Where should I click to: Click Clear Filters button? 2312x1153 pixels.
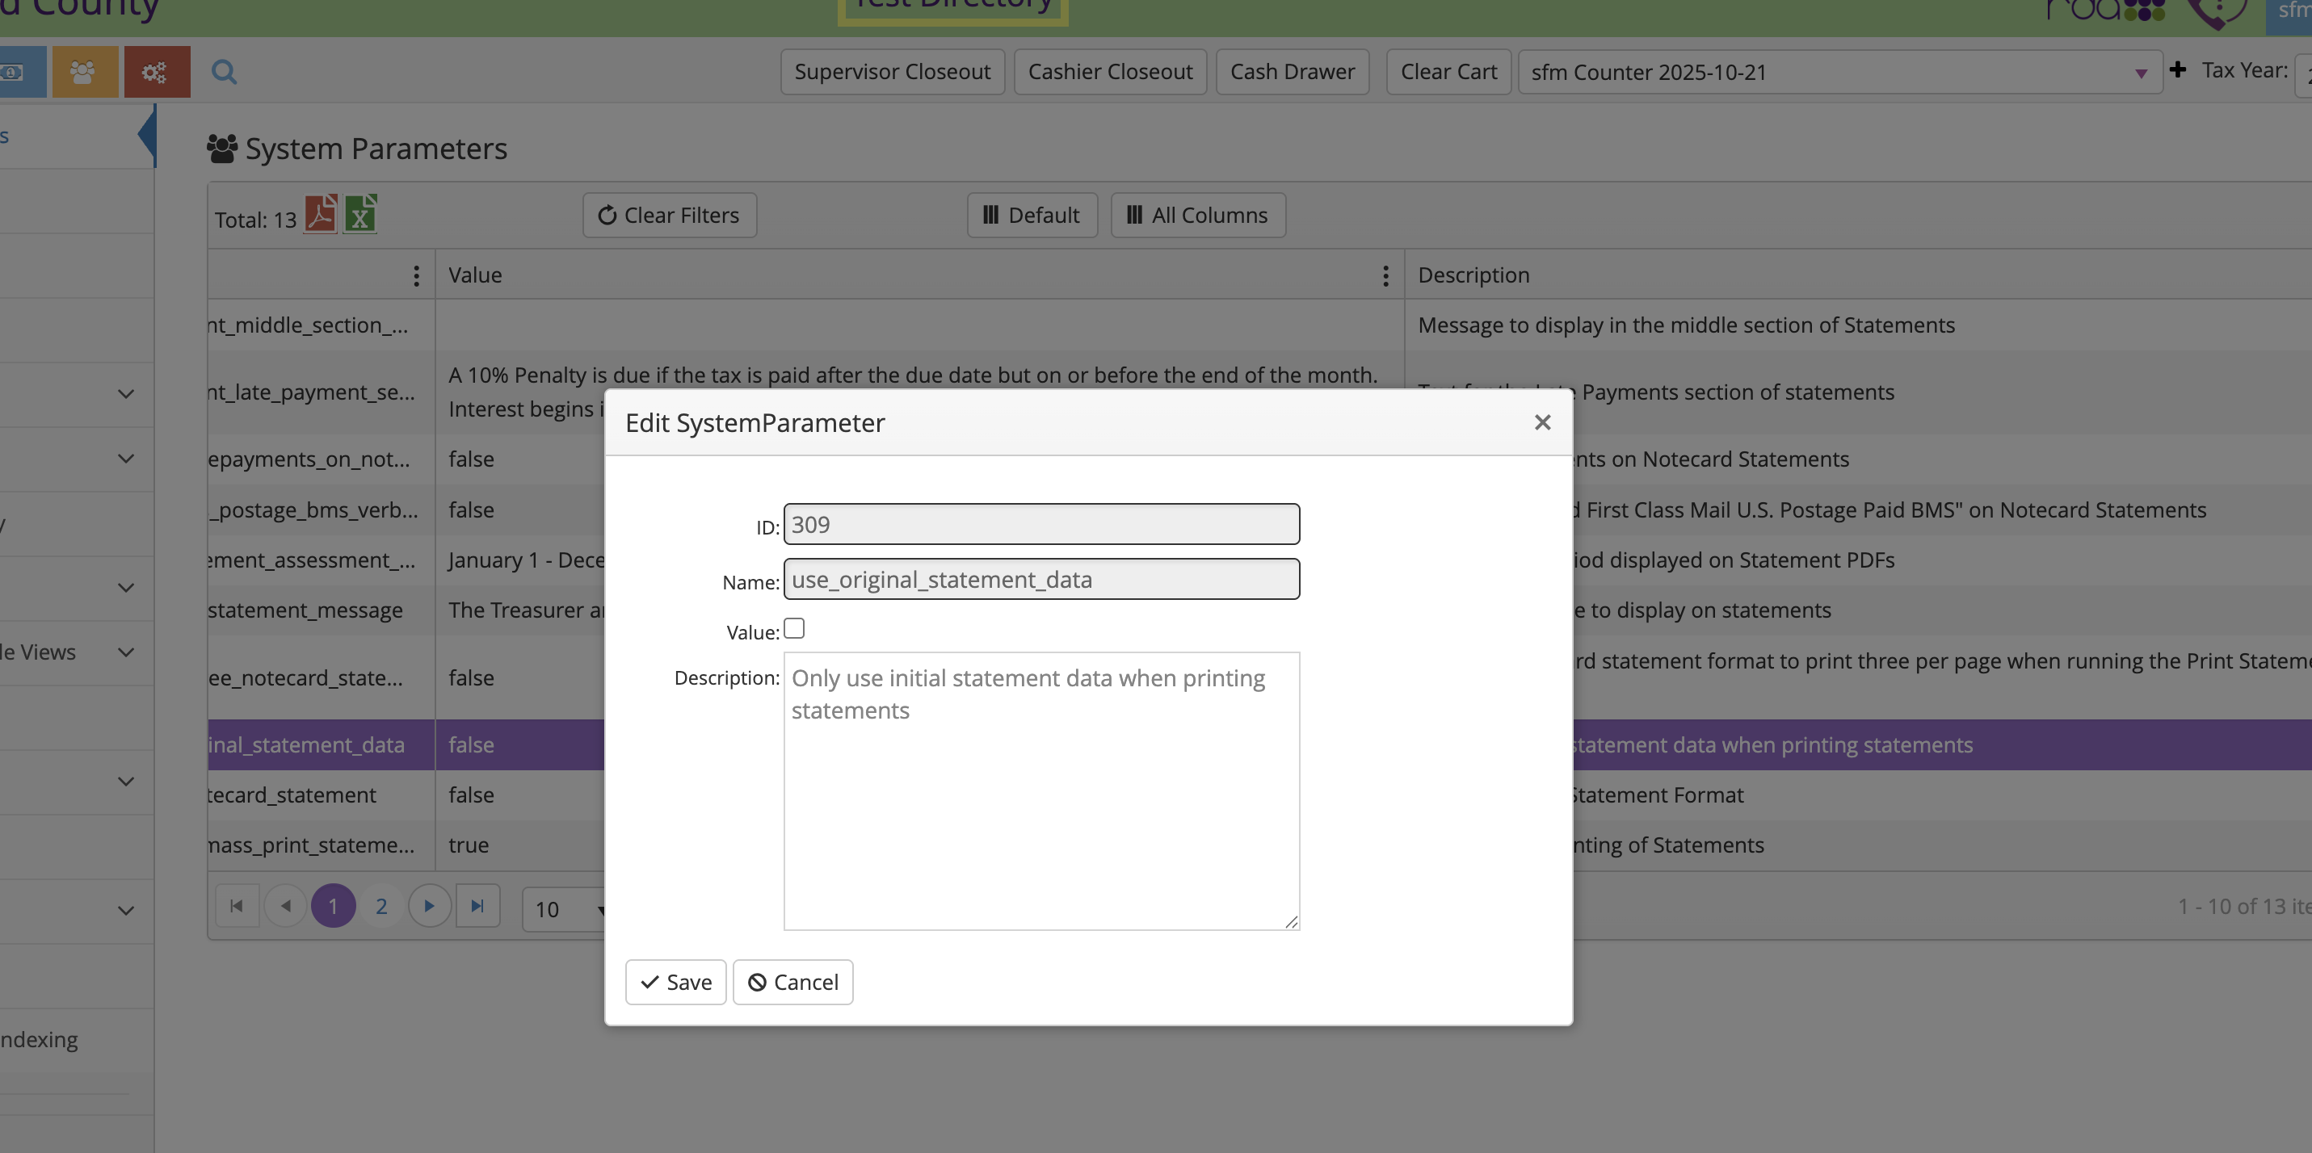pyautogui.click(x=670, y=216)
